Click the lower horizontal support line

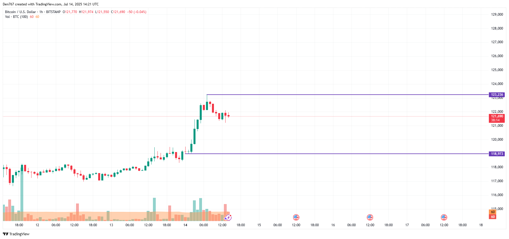point(340,154)
